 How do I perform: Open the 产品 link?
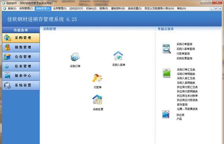pos(179,119)
